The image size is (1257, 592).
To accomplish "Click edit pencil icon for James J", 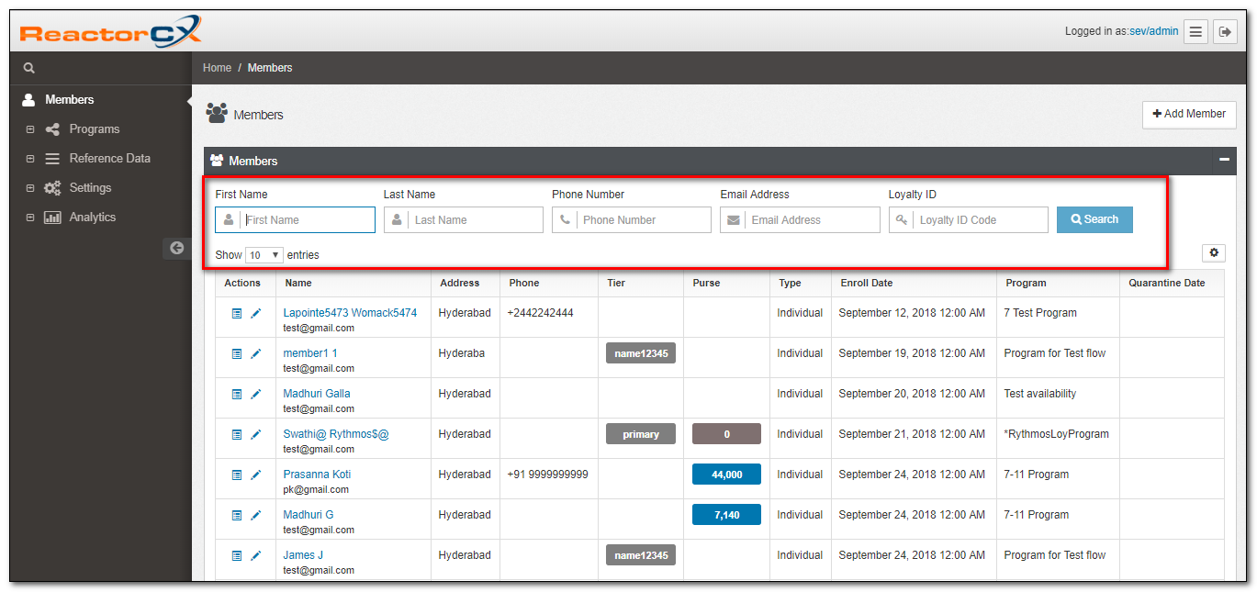I will pos(256,556).
